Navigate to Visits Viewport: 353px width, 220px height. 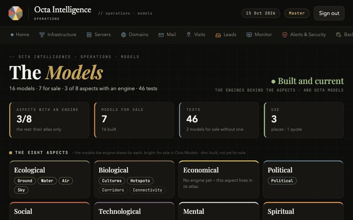195,35
